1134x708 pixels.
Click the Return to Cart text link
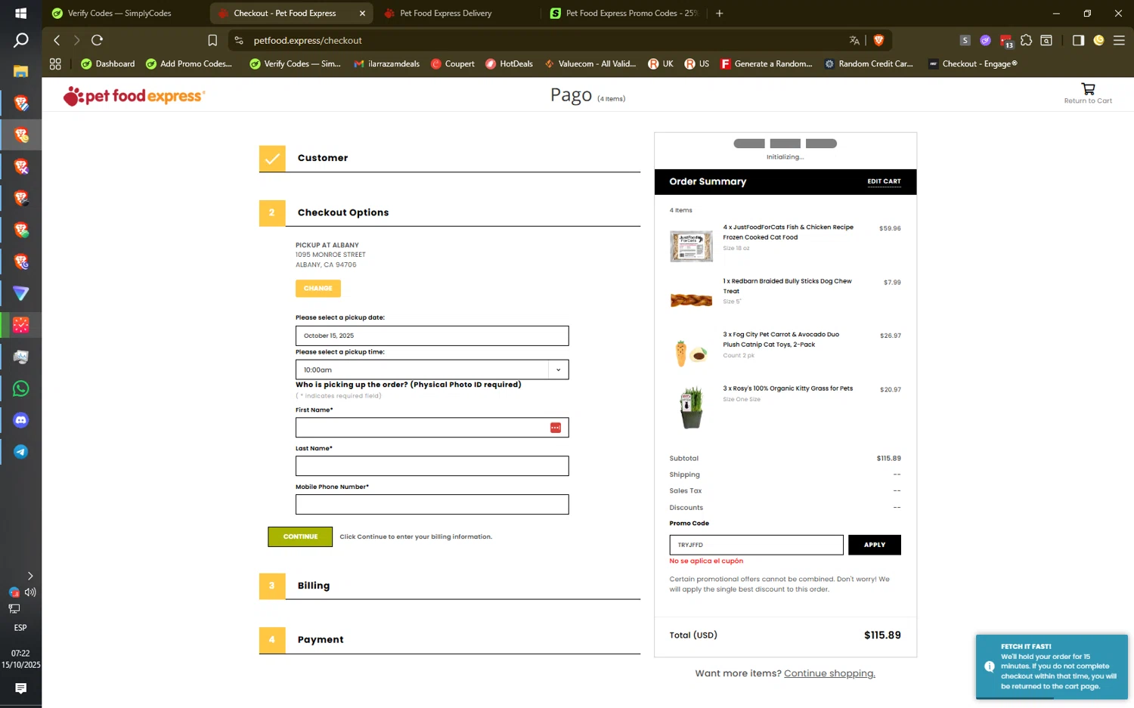pyautogui.click(x=1088, y=100)
